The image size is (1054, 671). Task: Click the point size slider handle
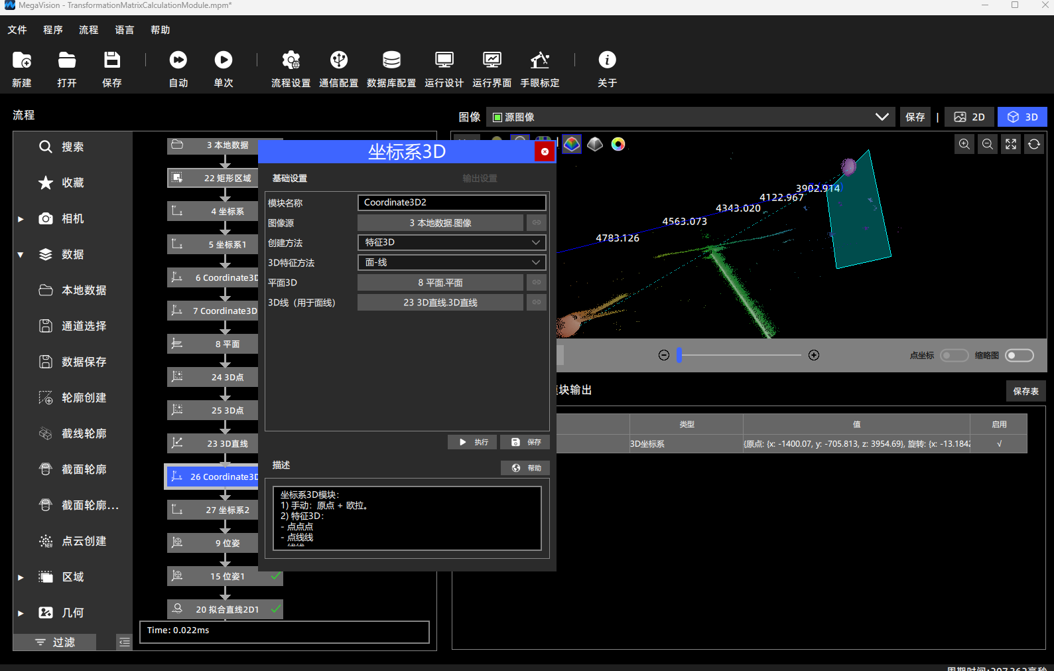pos(679,355)
